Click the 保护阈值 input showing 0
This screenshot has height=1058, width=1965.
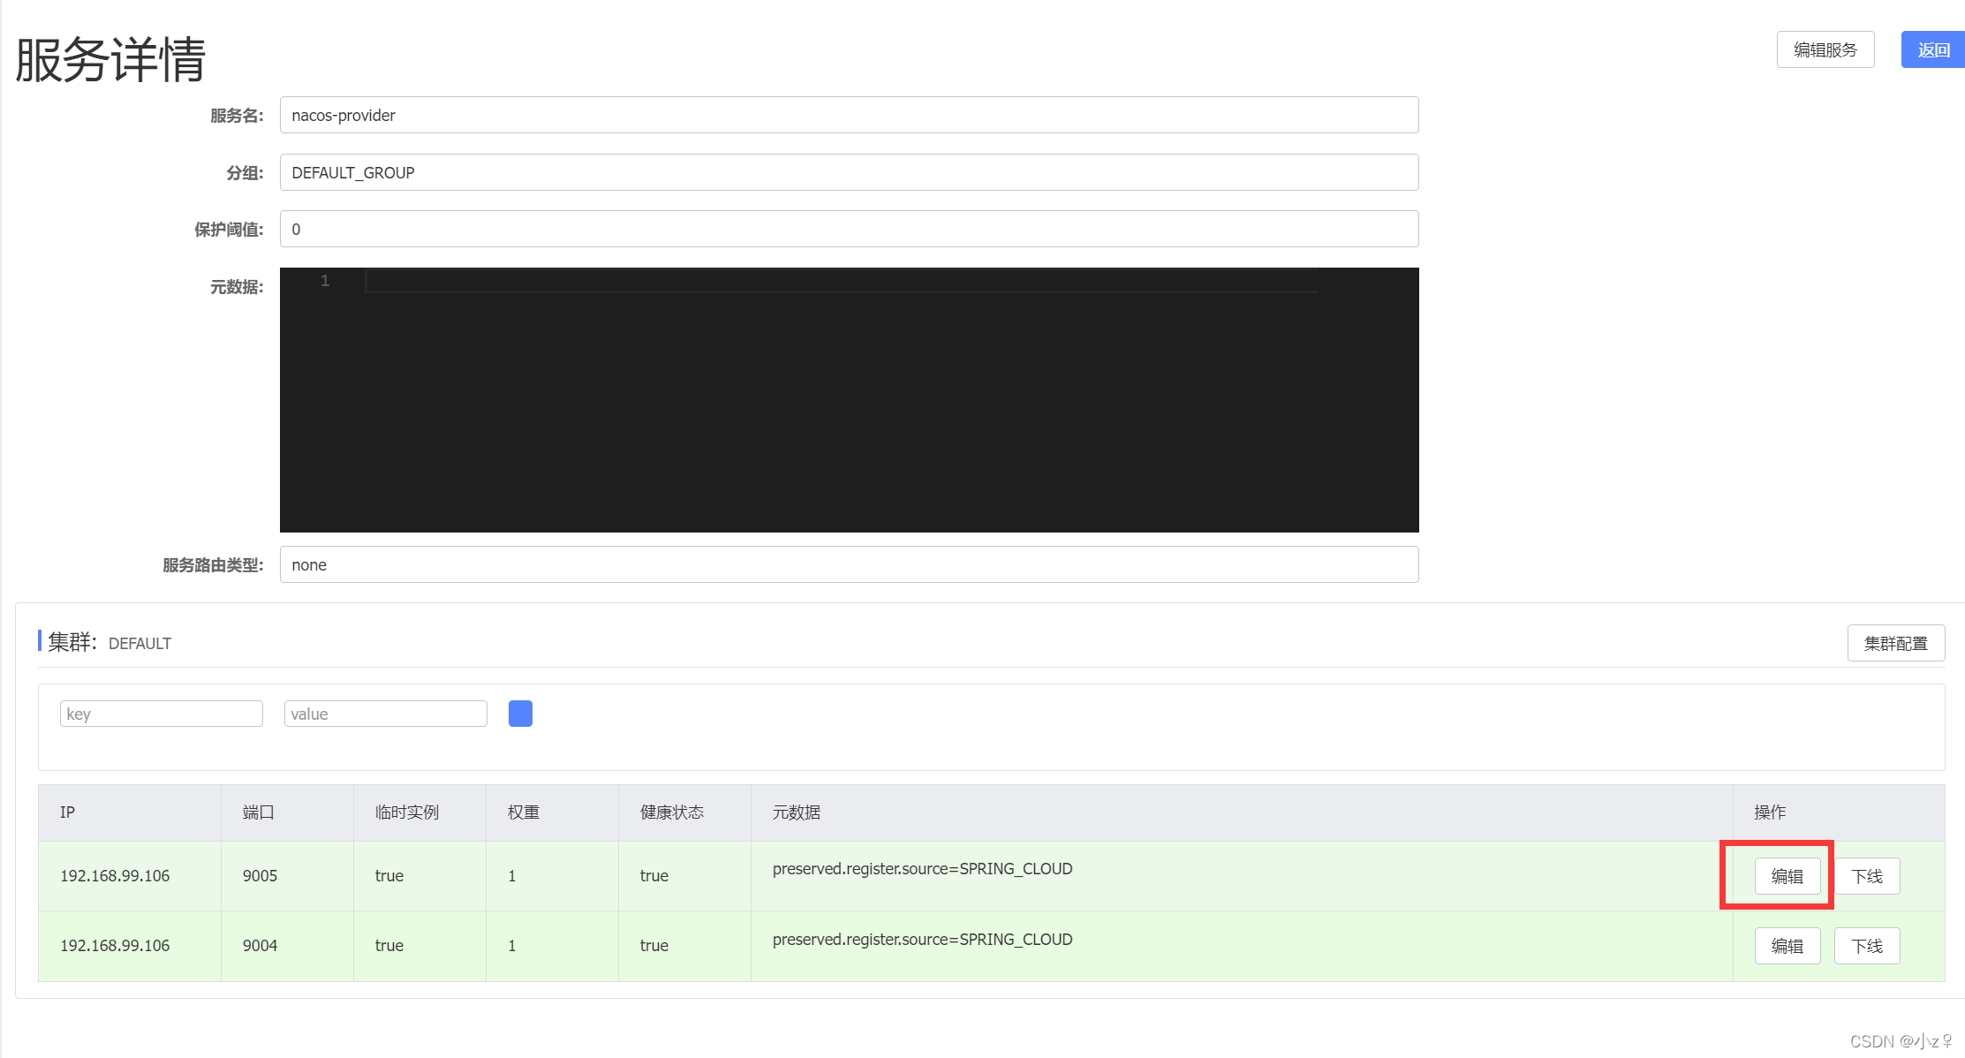(x=848, y=229)
